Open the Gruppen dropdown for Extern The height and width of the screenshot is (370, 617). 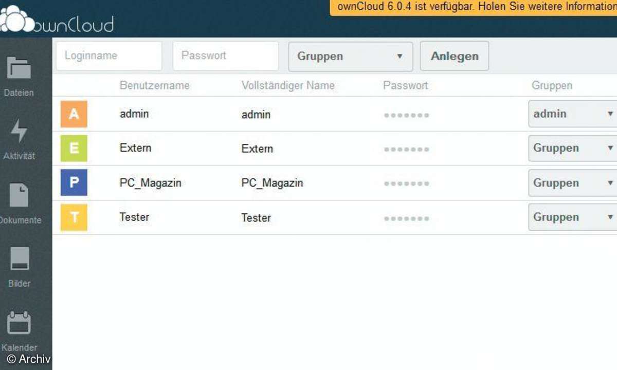point(573,148)
